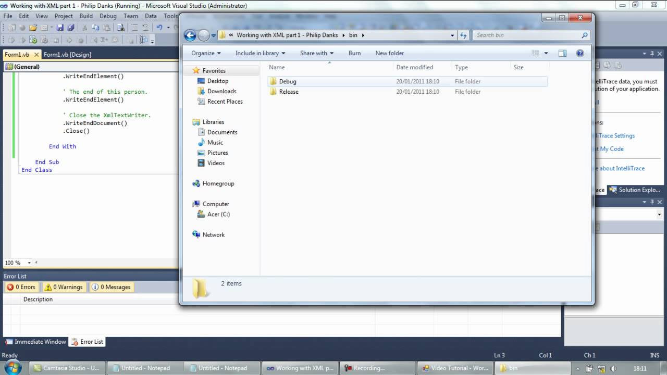Screen dimensions: 667x375
Task: Show the Explorer preview pane
Action: (562, 53)
